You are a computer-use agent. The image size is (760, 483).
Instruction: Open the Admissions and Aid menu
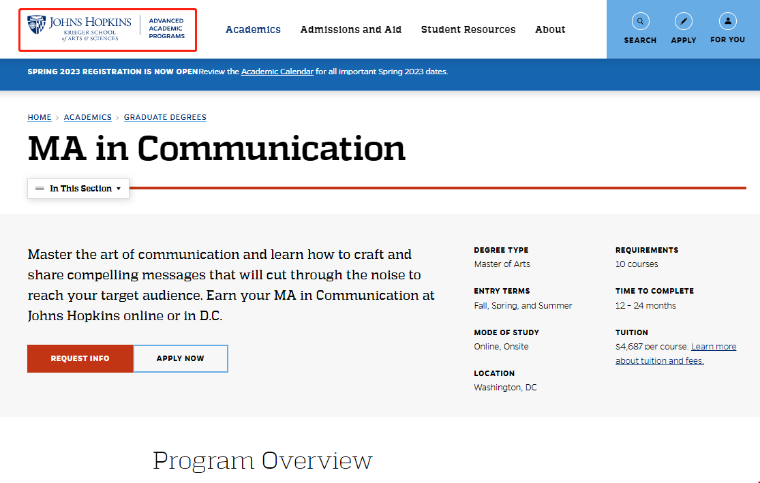tap(350, 29)
